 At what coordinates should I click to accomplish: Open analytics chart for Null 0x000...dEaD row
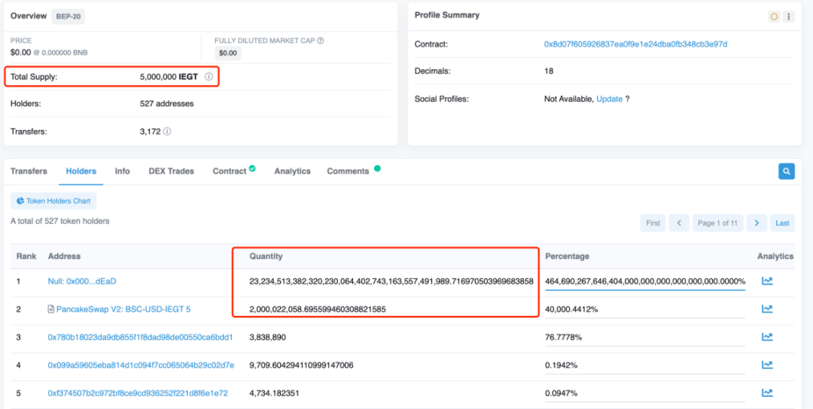click(767, 280)
